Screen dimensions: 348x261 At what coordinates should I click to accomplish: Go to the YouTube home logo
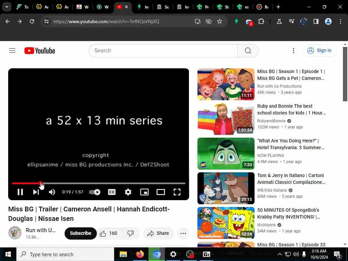[x=40, y=51]
